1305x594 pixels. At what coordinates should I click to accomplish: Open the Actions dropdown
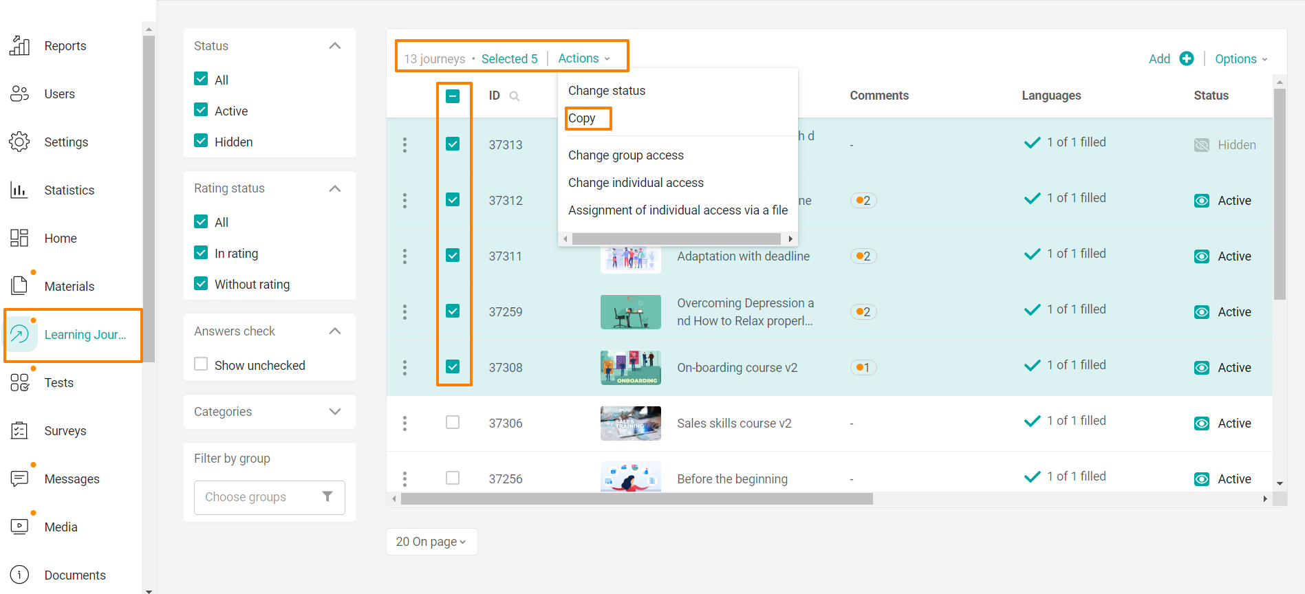pos(584,58)
